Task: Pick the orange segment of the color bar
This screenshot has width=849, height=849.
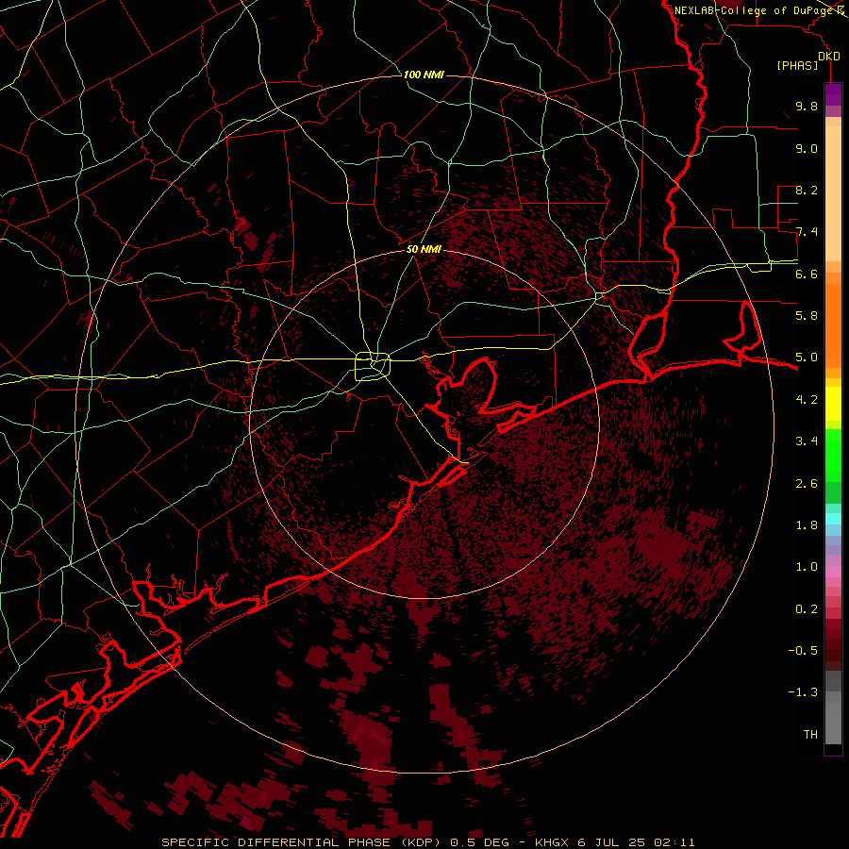Action: [833, 326]
